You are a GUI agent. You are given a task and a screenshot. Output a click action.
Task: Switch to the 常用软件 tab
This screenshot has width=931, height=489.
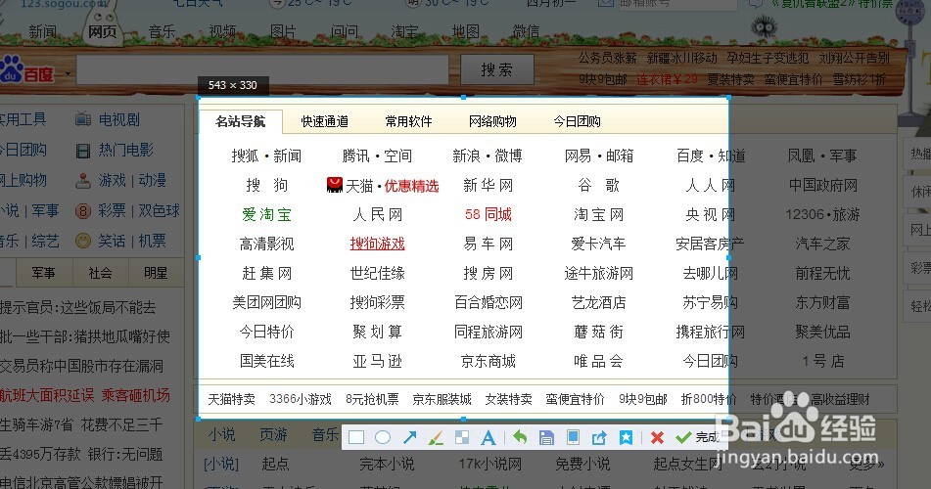[x=408, y=121]
